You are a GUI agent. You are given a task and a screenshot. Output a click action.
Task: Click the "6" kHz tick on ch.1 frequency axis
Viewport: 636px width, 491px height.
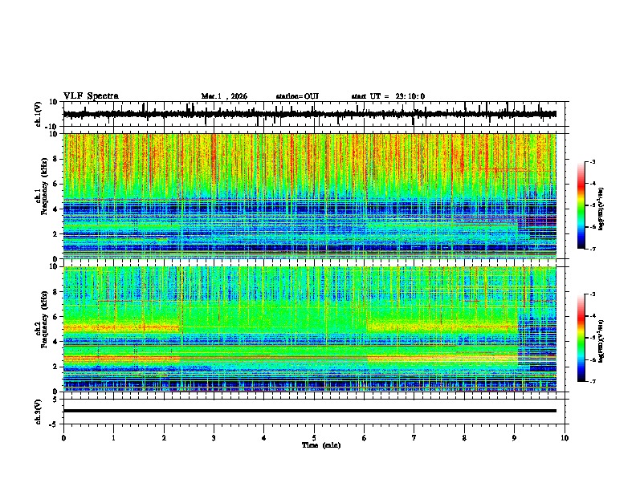[55, 184]
